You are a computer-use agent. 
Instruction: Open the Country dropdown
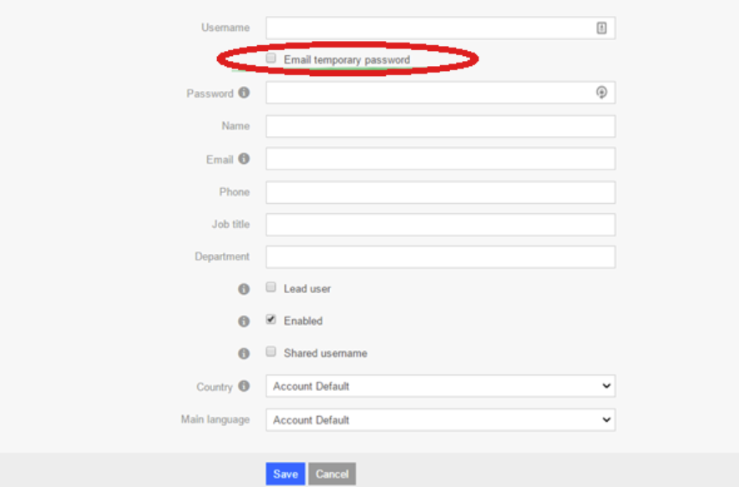pyautogui.click(x=440, y=386)
